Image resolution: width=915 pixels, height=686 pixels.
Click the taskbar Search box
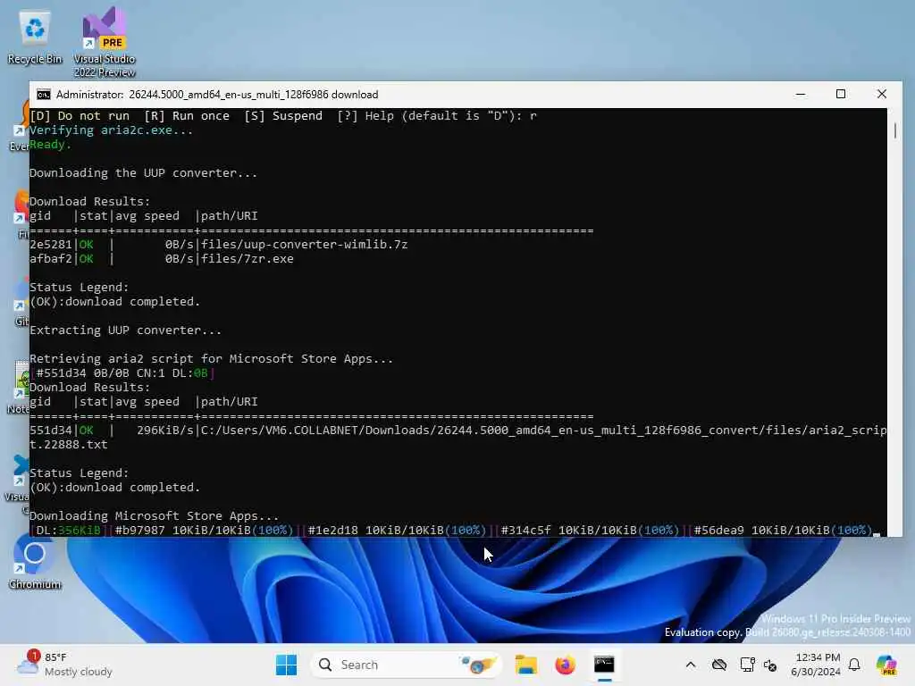pyautogui.click(x=407, y=665)
